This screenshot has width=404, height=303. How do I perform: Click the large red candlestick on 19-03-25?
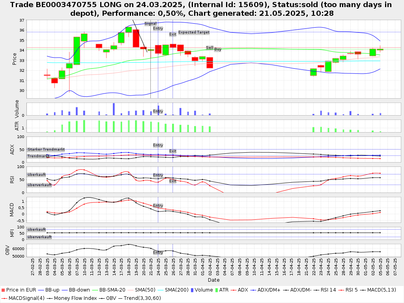(136, 38)
